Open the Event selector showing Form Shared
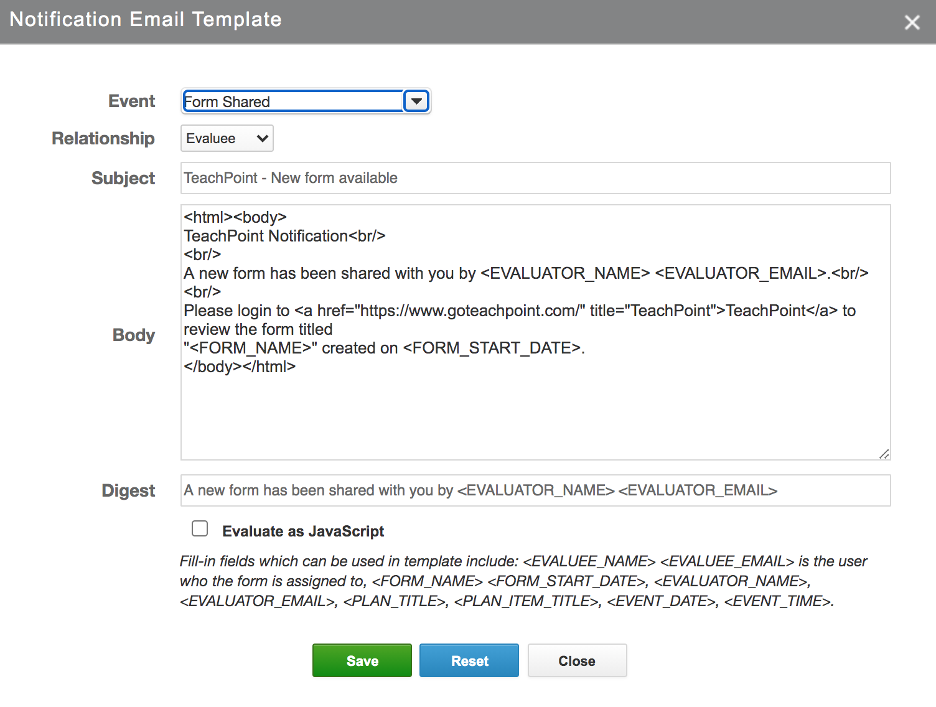This screenshot has width=936, height=707. pyautogui.click(x=292, y=101)
